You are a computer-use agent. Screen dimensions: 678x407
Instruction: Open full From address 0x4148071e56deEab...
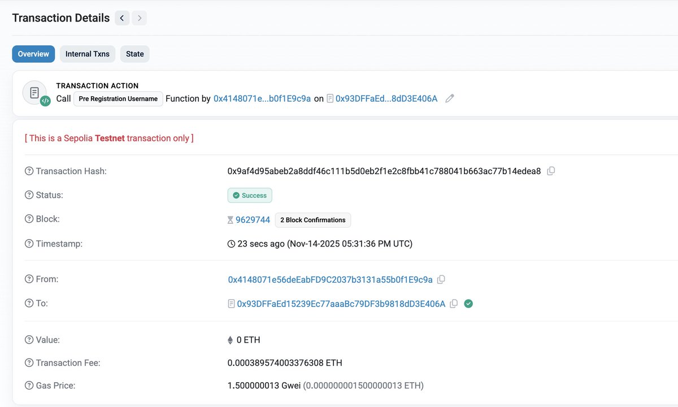coord(331,280)
